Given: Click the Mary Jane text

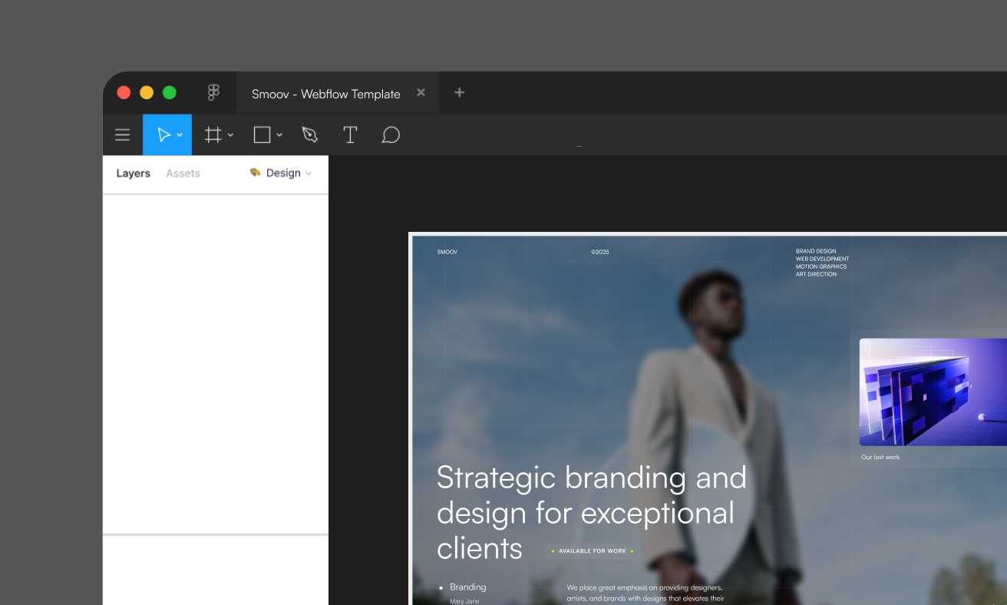Looking at the screenshot, I should tap(464, 601).
